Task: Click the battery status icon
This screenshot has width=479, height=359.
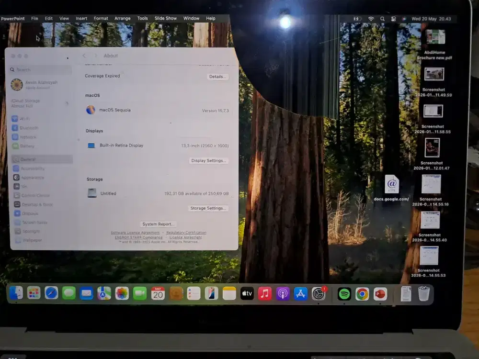Action: coord(357,19)
